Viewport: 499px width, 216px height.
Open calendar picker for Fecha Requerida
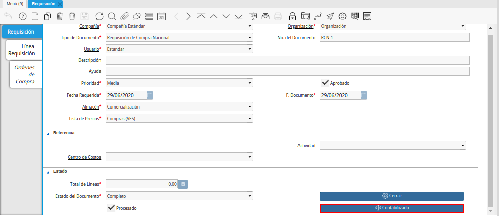click(150, 95)
